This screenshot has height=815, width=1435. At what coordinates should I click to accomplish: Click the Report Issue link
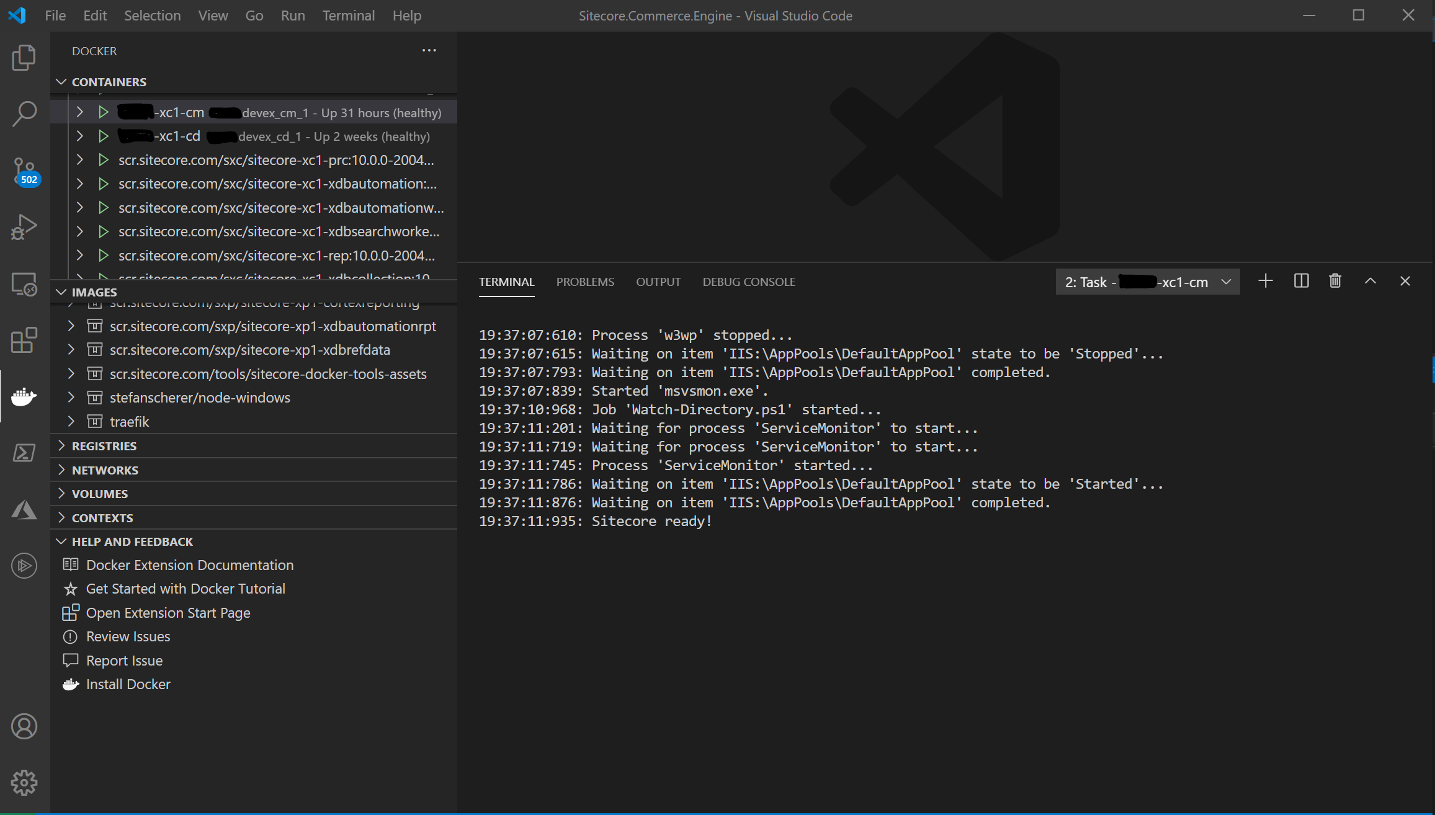(x=124, y=661)
